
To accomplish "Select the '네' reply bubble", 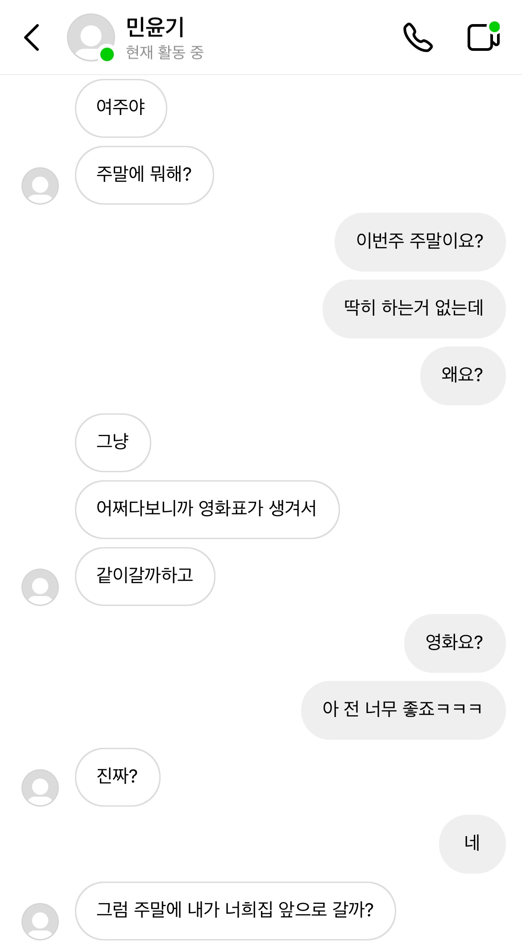I will pos(472,844).
